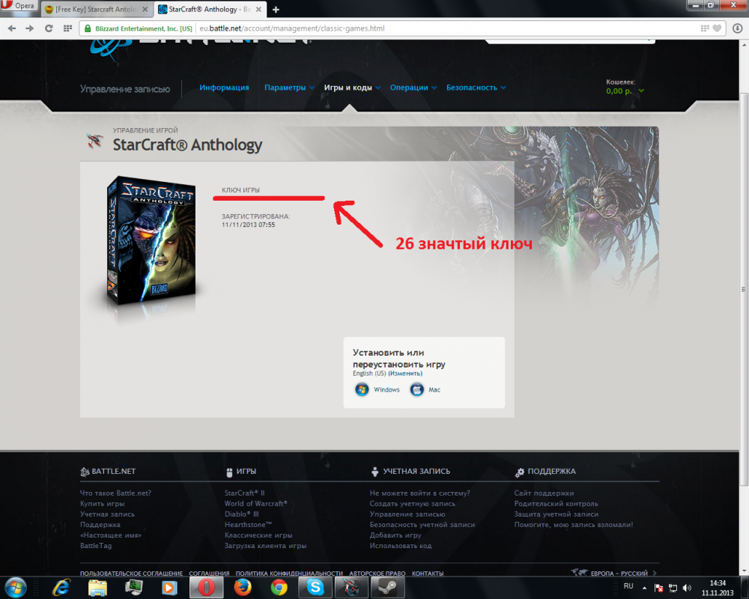Launch Steam from the taskbar

click(x=386, y=587)
